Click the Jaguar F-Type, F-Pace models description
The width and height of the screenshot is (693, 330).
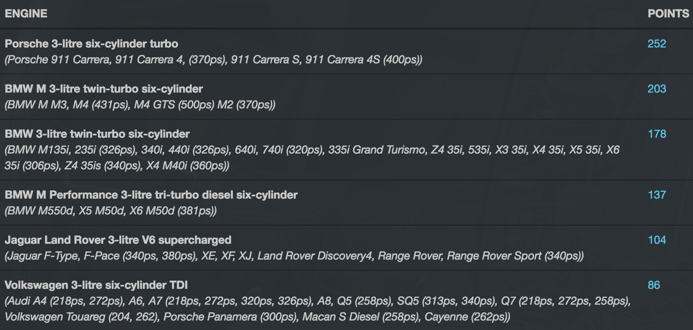click(x=294, y=256)
